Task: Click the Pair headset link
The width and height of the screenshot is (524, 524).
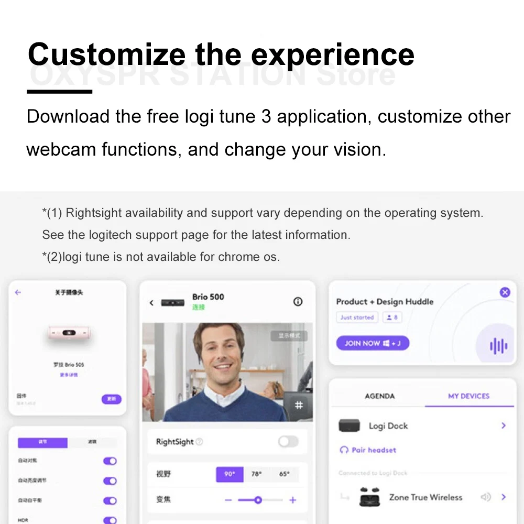Action: click(374, 450)
